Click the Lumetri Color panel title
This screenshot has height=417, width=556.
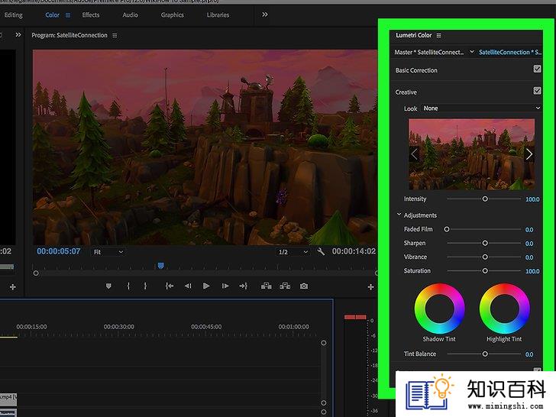click(x=413, y=35)
